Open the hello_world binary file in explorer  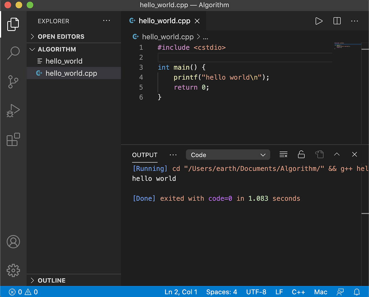[74, 61]
